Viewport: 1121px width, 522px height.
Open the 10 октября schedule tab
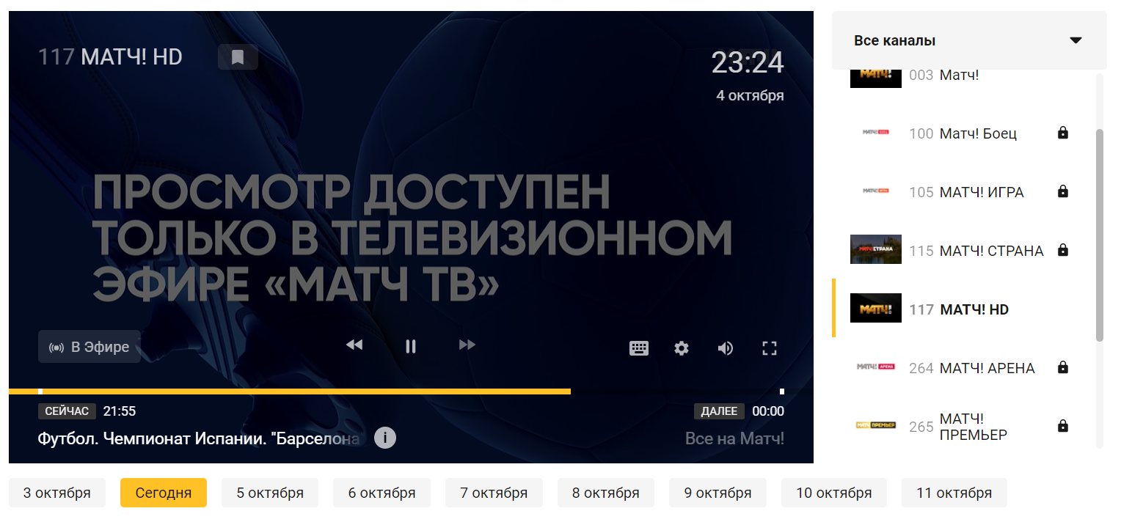coord(834,493)
